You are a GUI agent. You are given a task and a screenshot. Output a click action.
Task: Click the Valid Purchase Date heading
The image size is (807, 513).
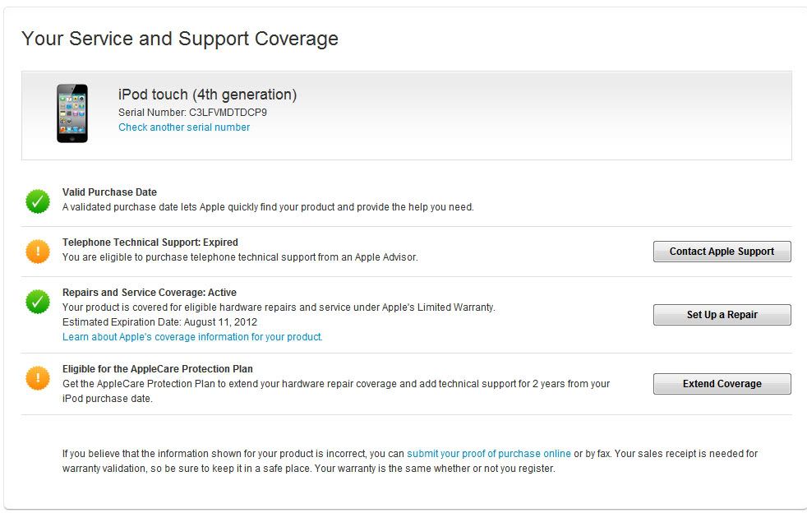point(109,192)
